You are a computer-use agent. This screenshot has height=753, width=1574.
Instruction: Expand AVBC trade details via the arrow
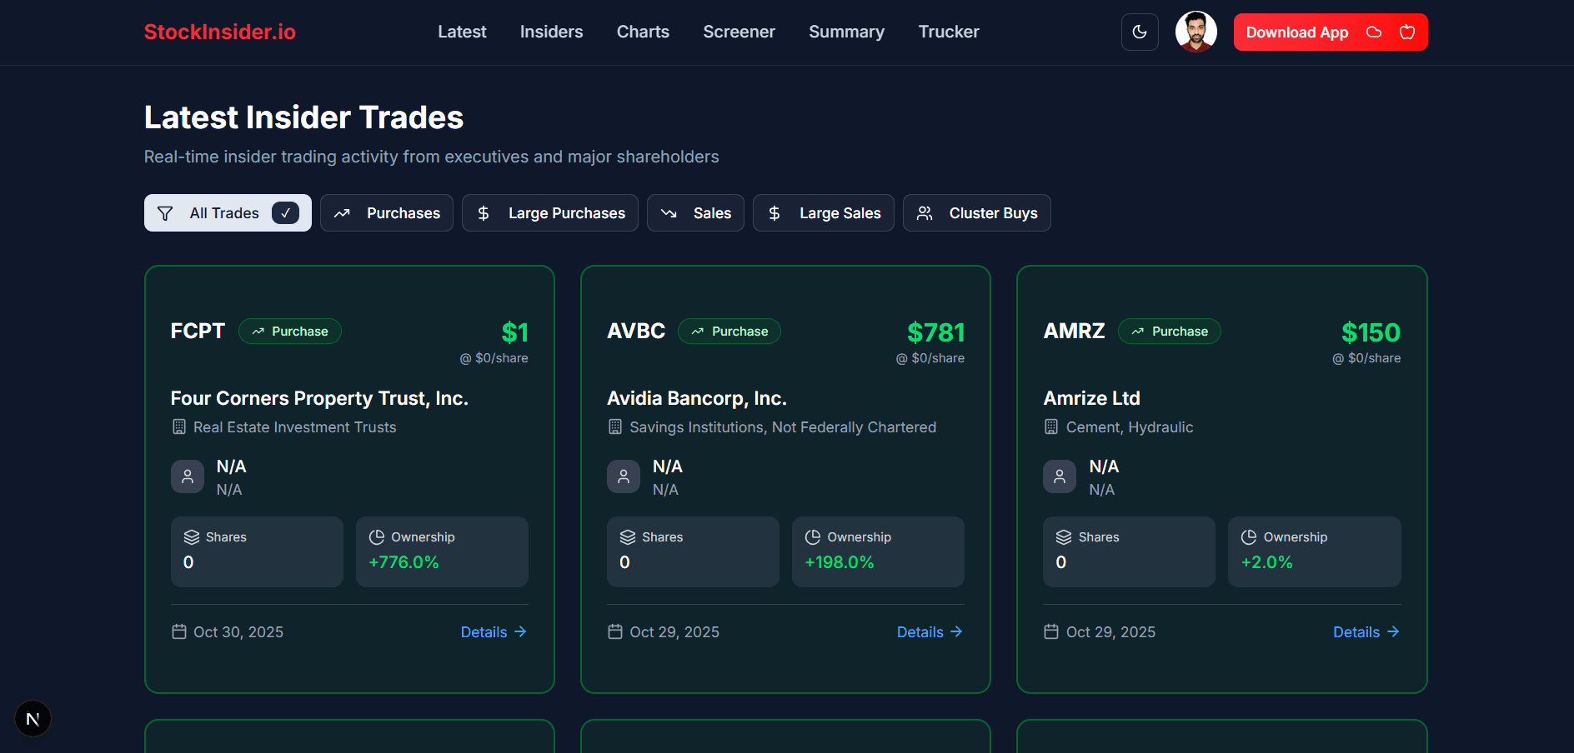[956, 631]
